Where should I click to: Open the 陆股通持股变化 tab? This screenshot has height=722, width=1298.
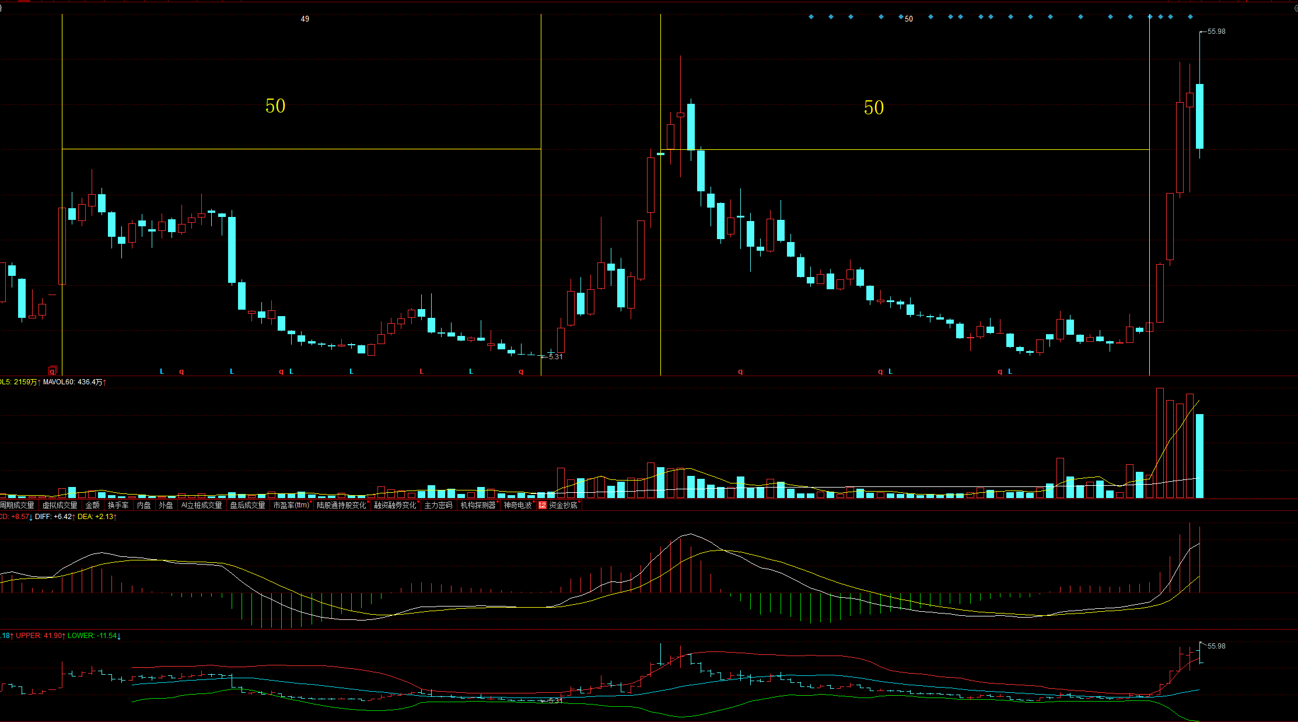tap(341, 505)
